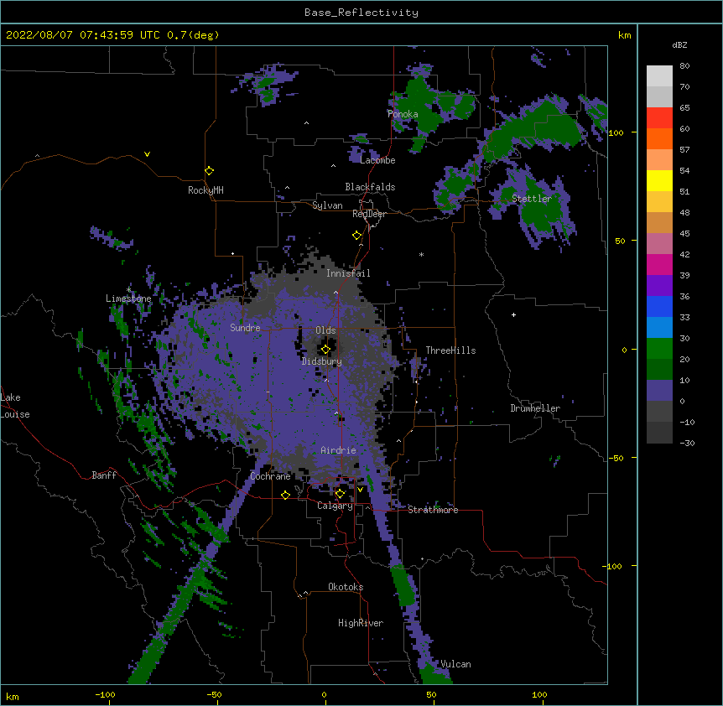Select the green swatch between 30 and 20 dBZ
The width and height of the screenshot is (723, 706).
coord(659,349)
